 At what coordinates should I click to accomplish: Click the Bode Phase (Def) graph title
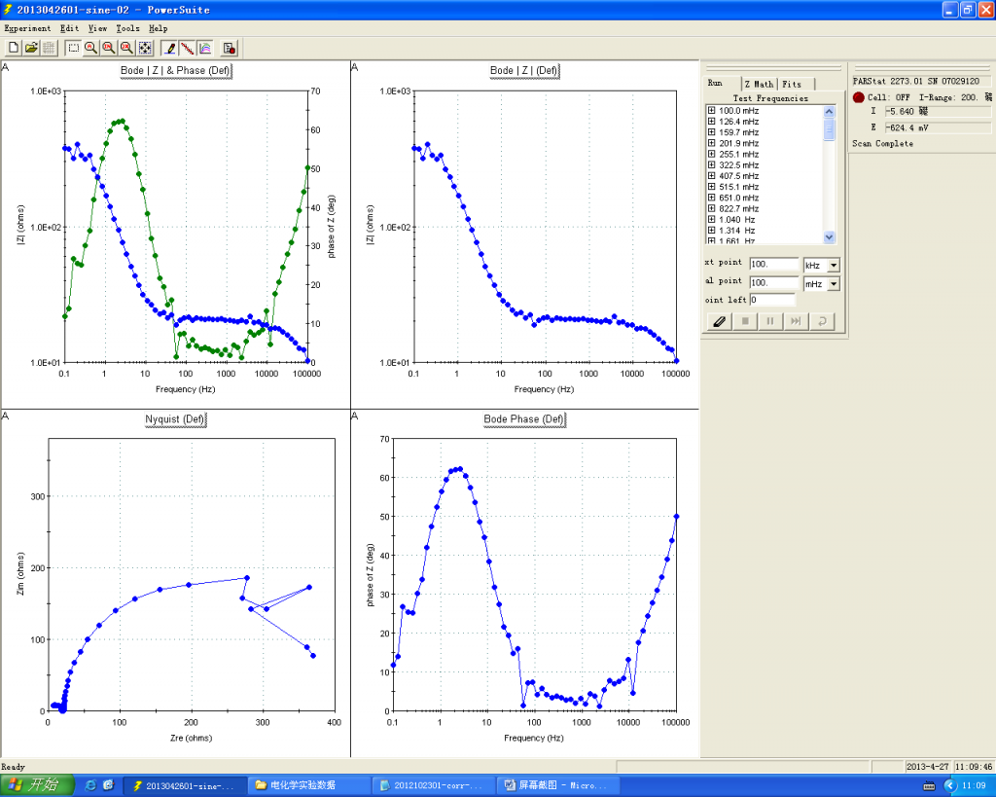point(524,419)
